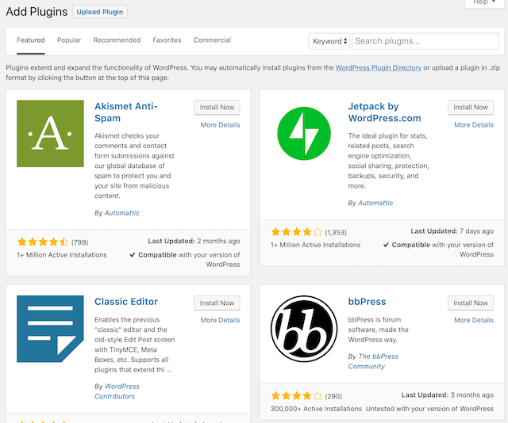Click the Jetpack green lightning bolt icon
The width and height of the screenshot is (508, 423).
(x=304, y=134)
